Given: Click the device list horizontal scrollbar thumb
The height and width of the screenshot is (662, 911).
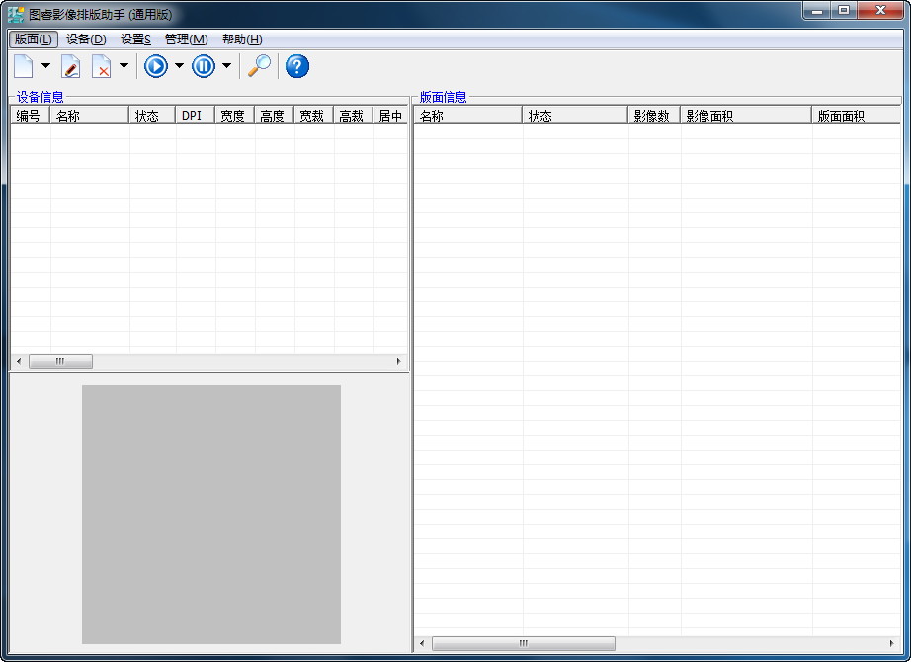Looking at the screenshot, I should pyautogui.click(x=60, y=362).
